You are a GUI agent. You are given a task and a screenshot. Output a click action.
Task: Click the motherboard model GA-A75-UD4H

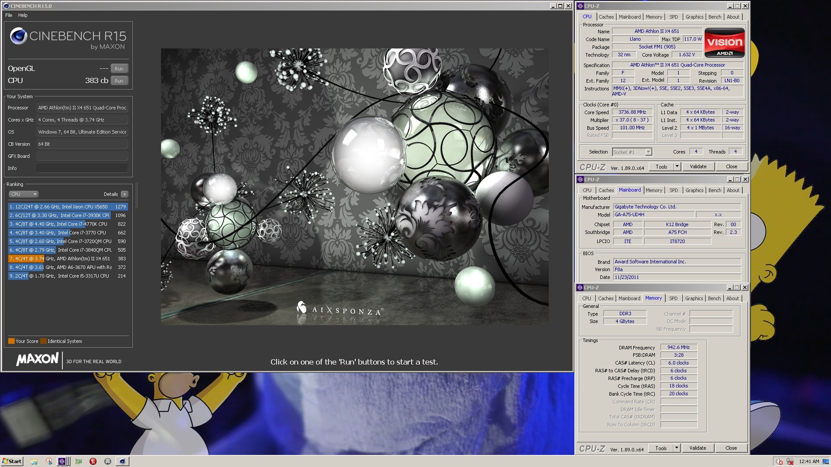pyautogui.click(x=653, y=214)
